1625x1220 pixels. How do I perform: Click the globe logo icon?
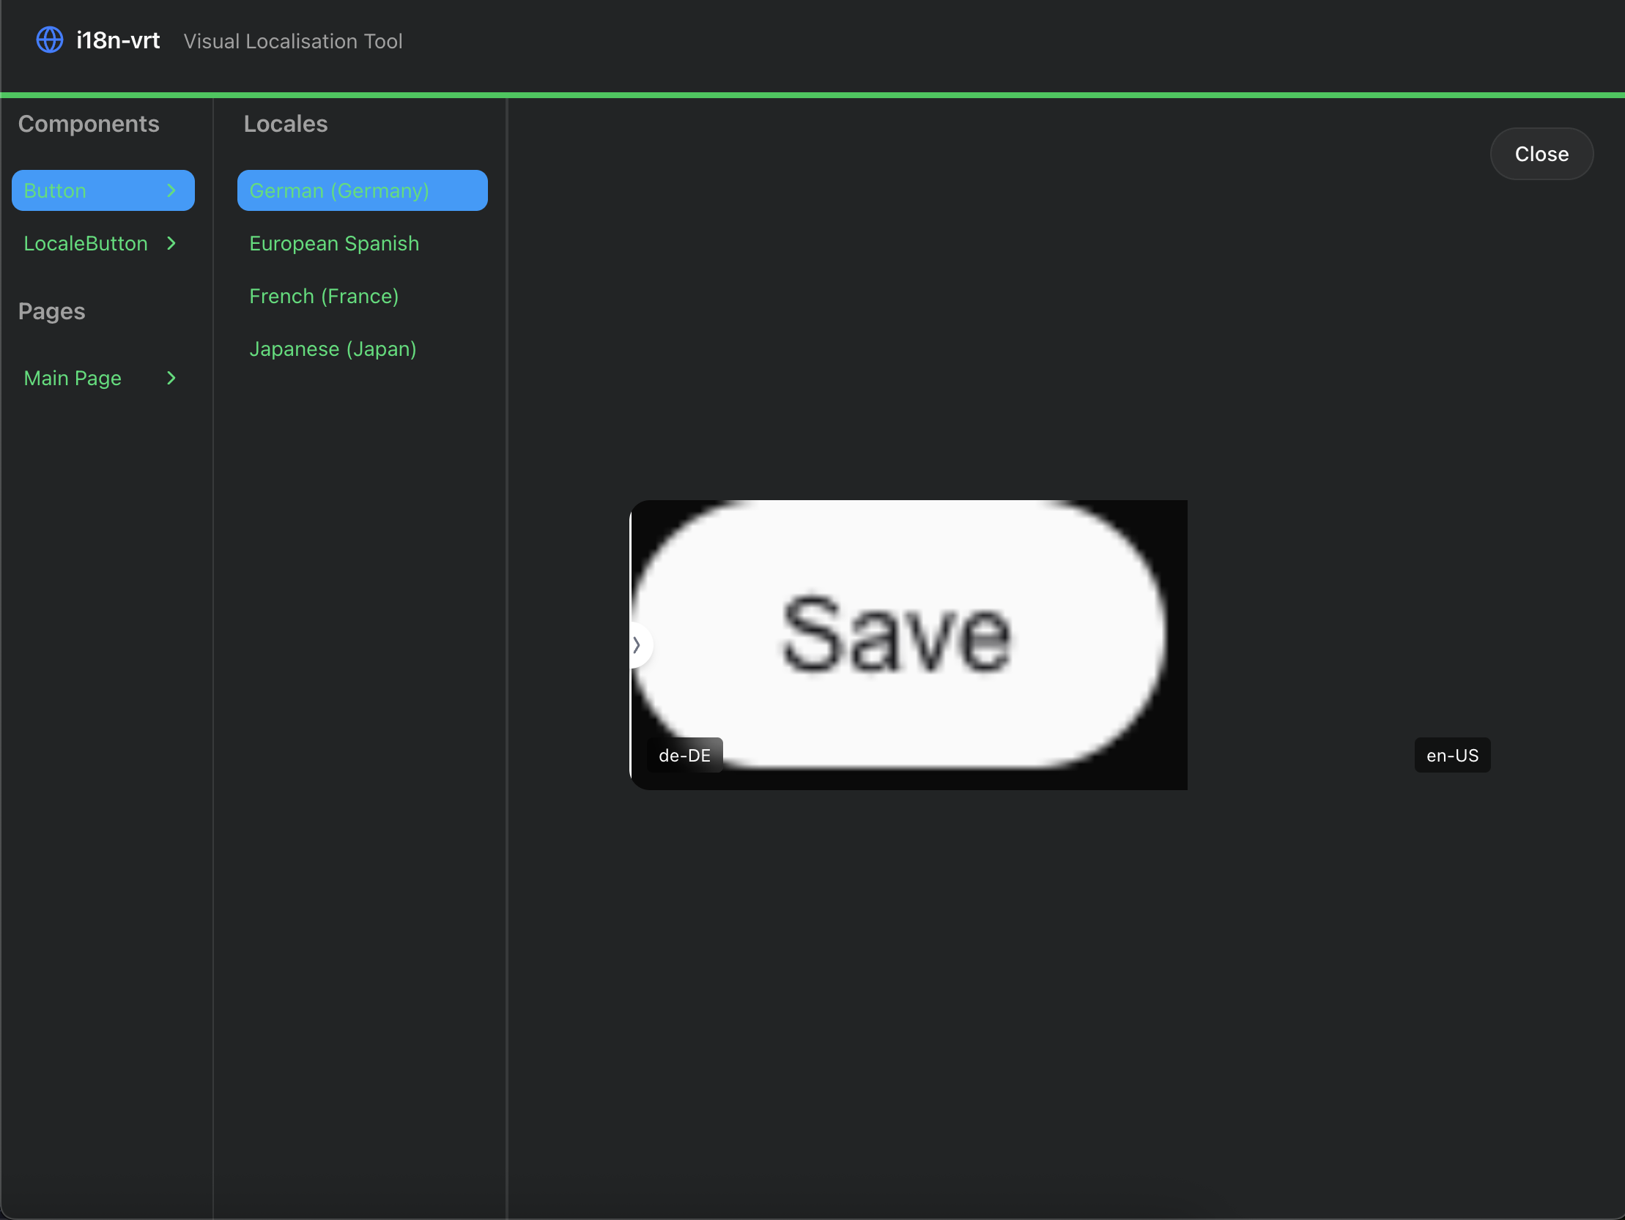[50, 40]
